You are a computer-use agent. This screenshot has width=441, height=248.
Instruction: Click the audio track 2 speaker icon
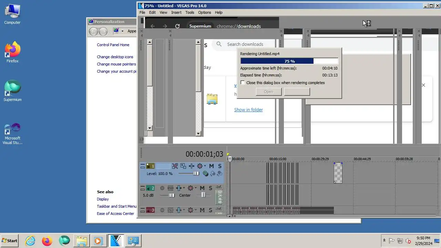point(151,188)
